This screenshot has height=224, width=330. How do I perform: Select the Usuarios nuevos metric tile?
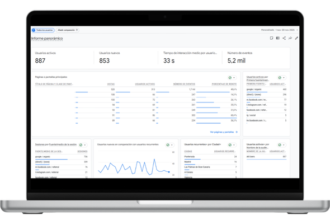click(126, 57)
